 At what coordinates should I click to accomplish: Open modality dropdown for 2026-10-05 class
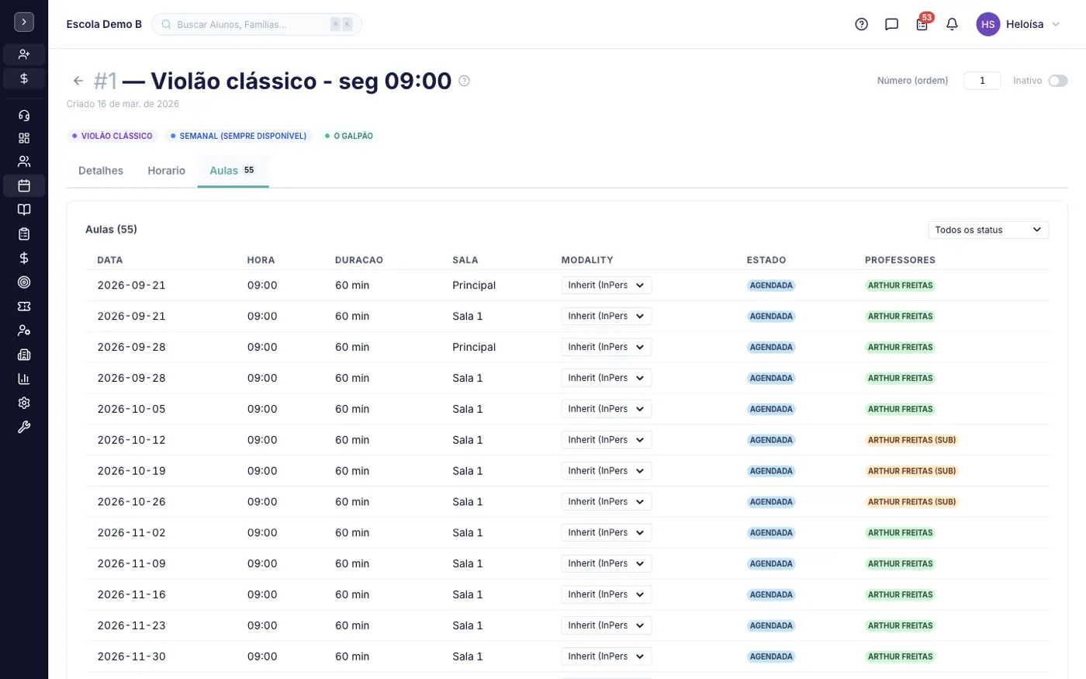click(x=606, y=409)
